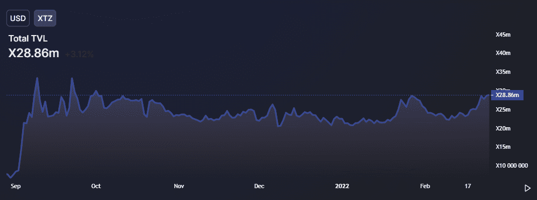Image resolution: width=537 pixels, height=200 pixels.
Task: Click the X45m y-axis label
Action: (504, 35)
